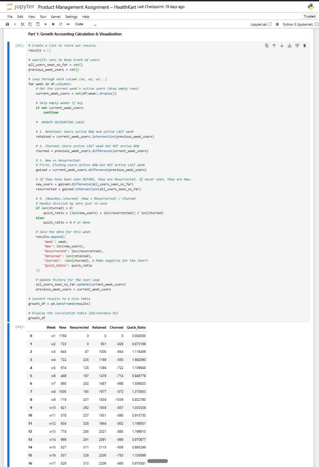Save the notebook using the save icon
The image size is (319, 467).
tap(7, 24)
